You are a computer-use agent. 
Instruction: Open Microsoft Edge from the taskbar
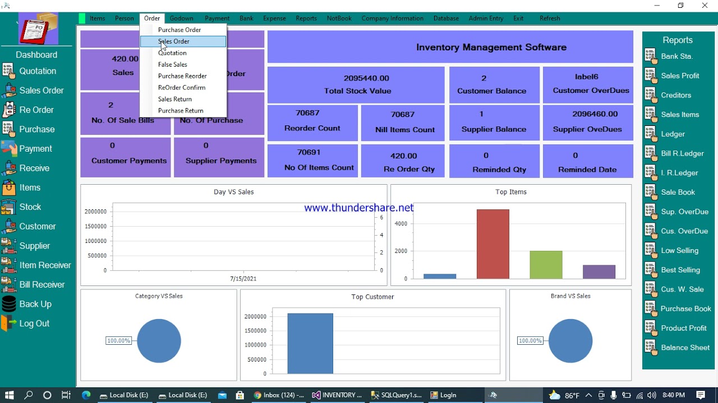point(86,395)
